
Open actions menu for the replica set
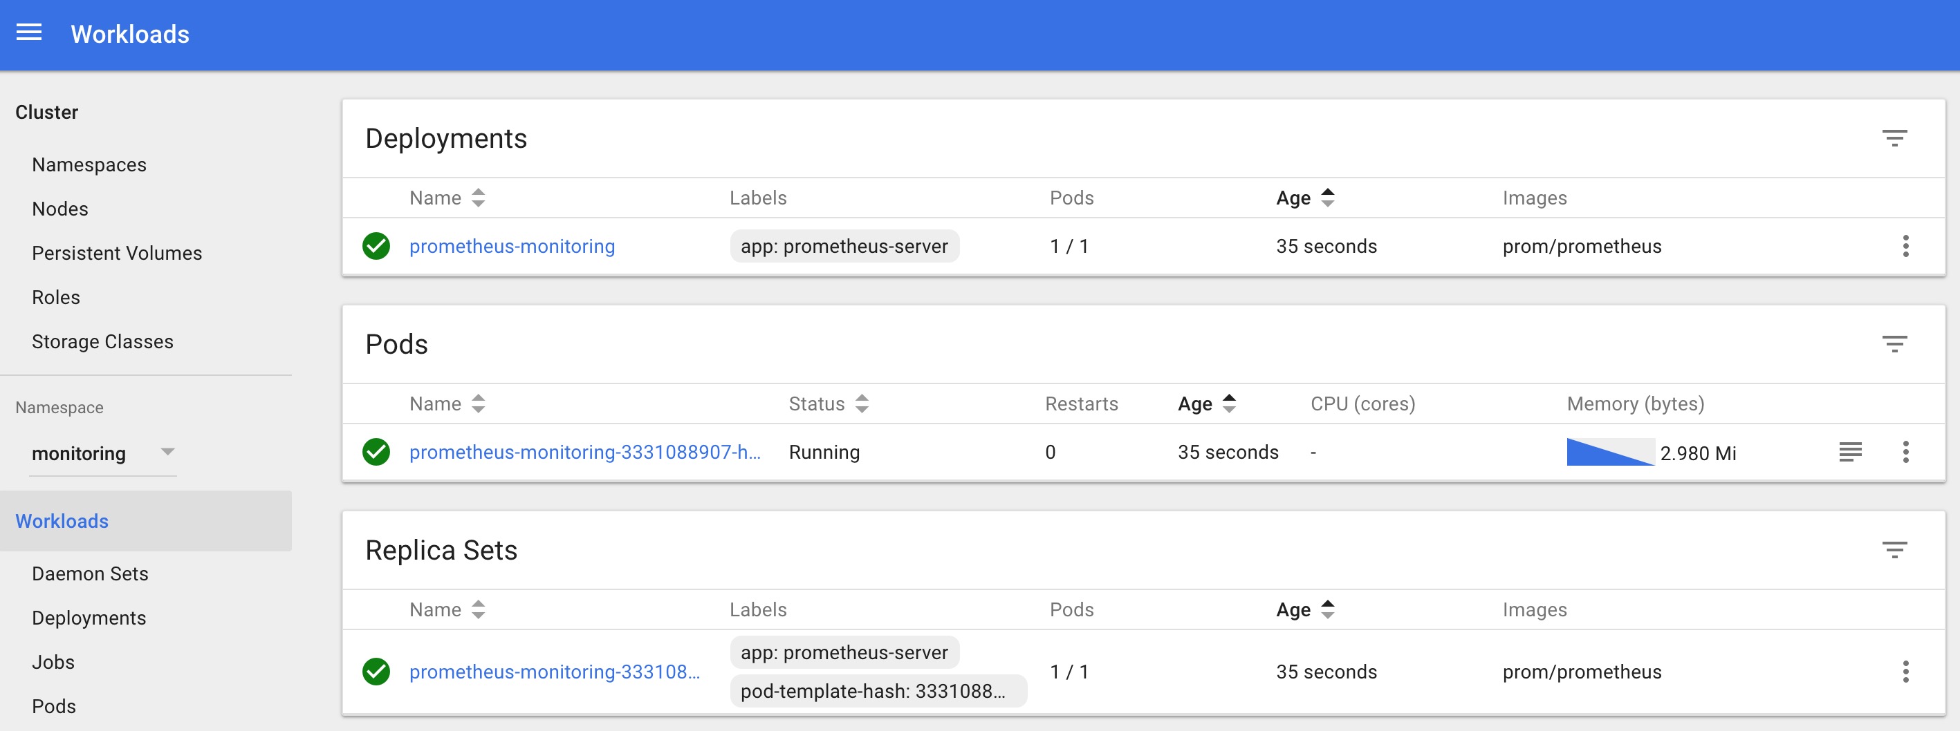(x=1906, y=672)
